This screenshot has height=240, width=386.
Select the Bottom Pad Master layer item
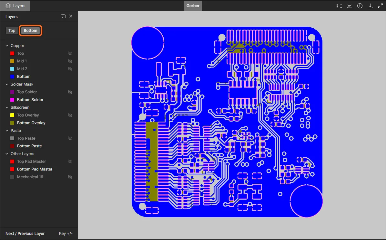point(35,169)
